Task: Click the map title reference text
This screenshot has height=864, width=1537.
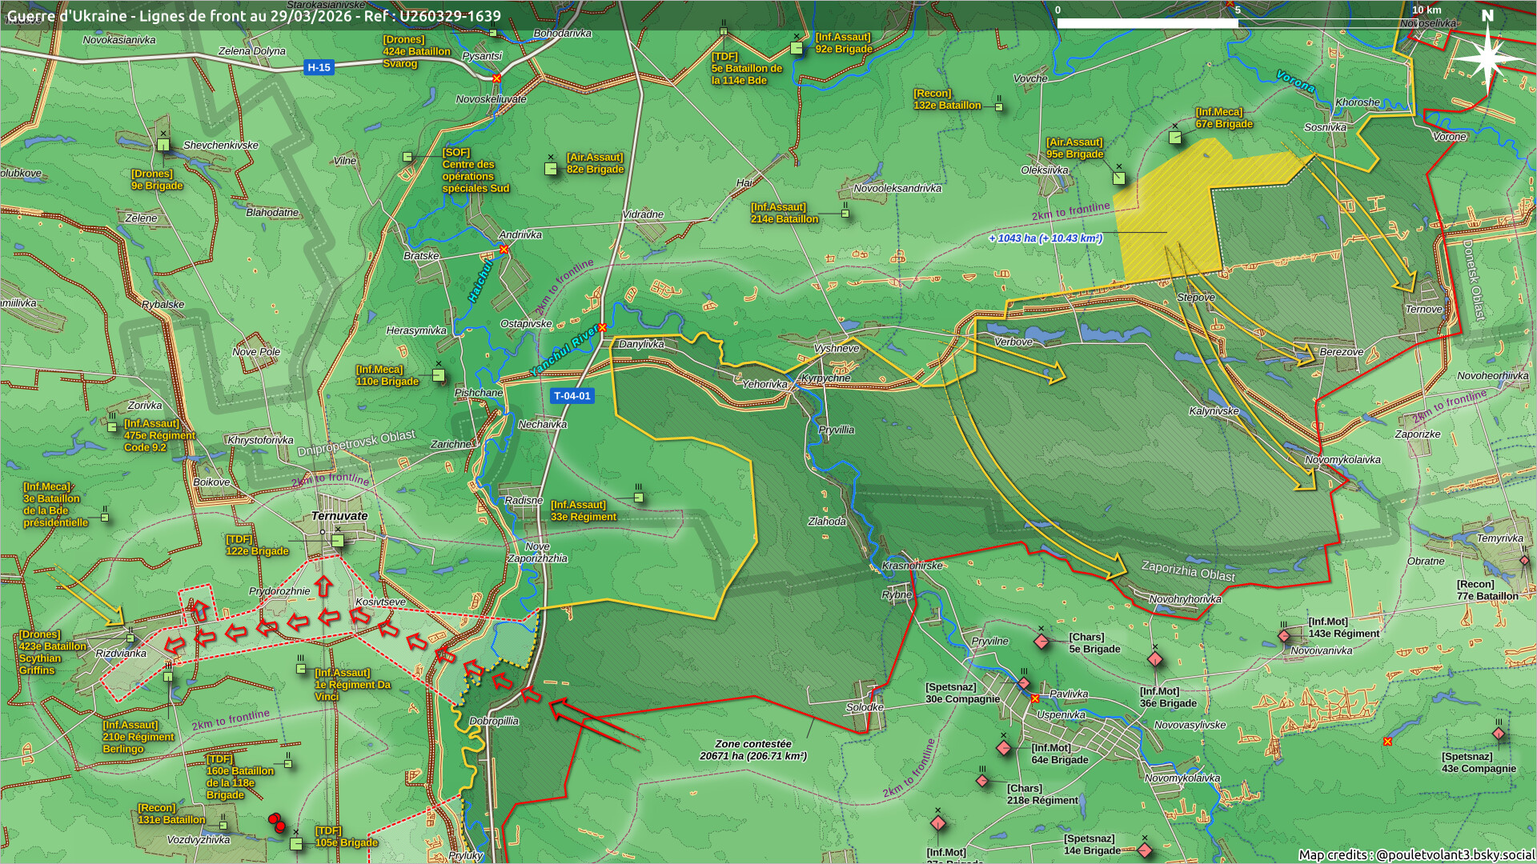Action: point(254,16)
